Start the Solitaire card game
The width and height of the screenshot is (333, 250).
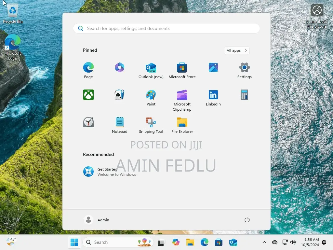(120, 94)
